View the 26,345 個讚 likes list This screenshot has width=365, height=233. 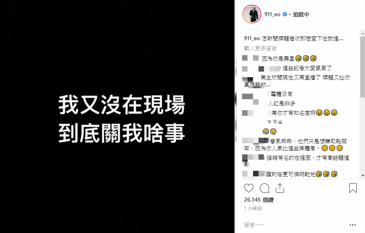click(259, 200)
